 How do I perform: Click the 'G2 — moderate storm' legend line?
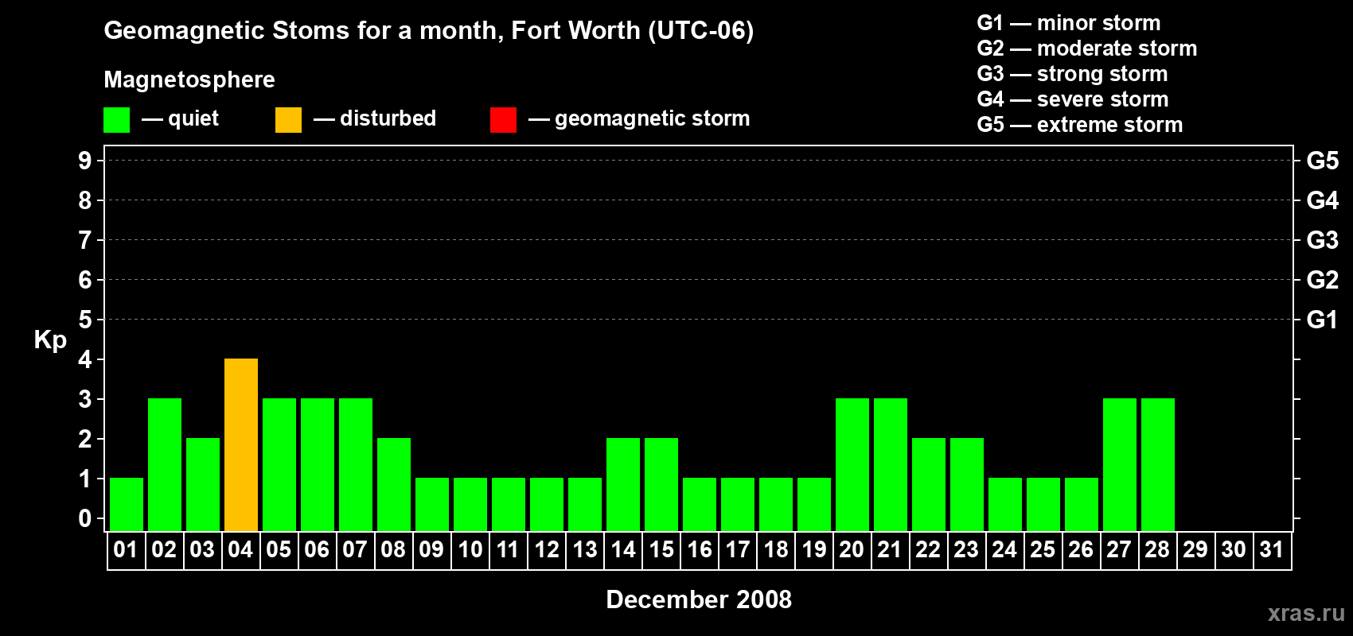pyautogui.click(x=1087, y=48)
